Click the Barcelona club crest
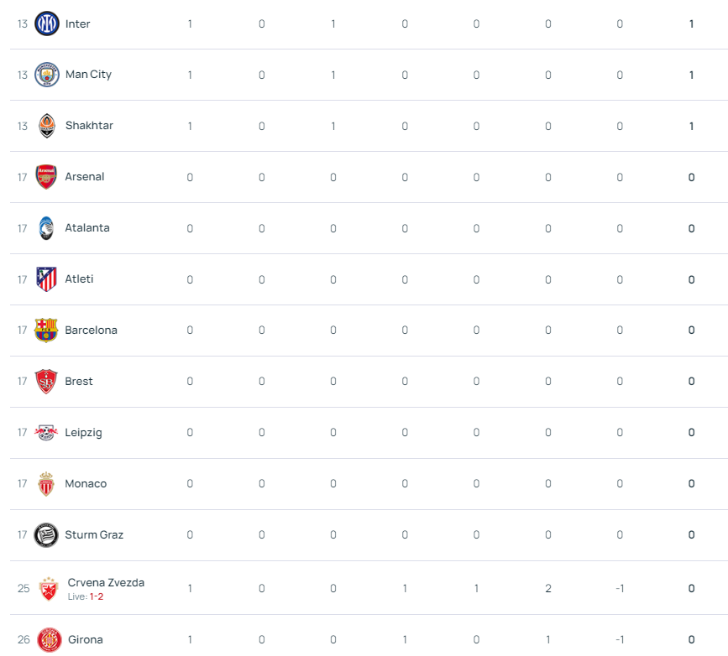The width and height of the screenshot is (728, 656). tap(46, 330)
